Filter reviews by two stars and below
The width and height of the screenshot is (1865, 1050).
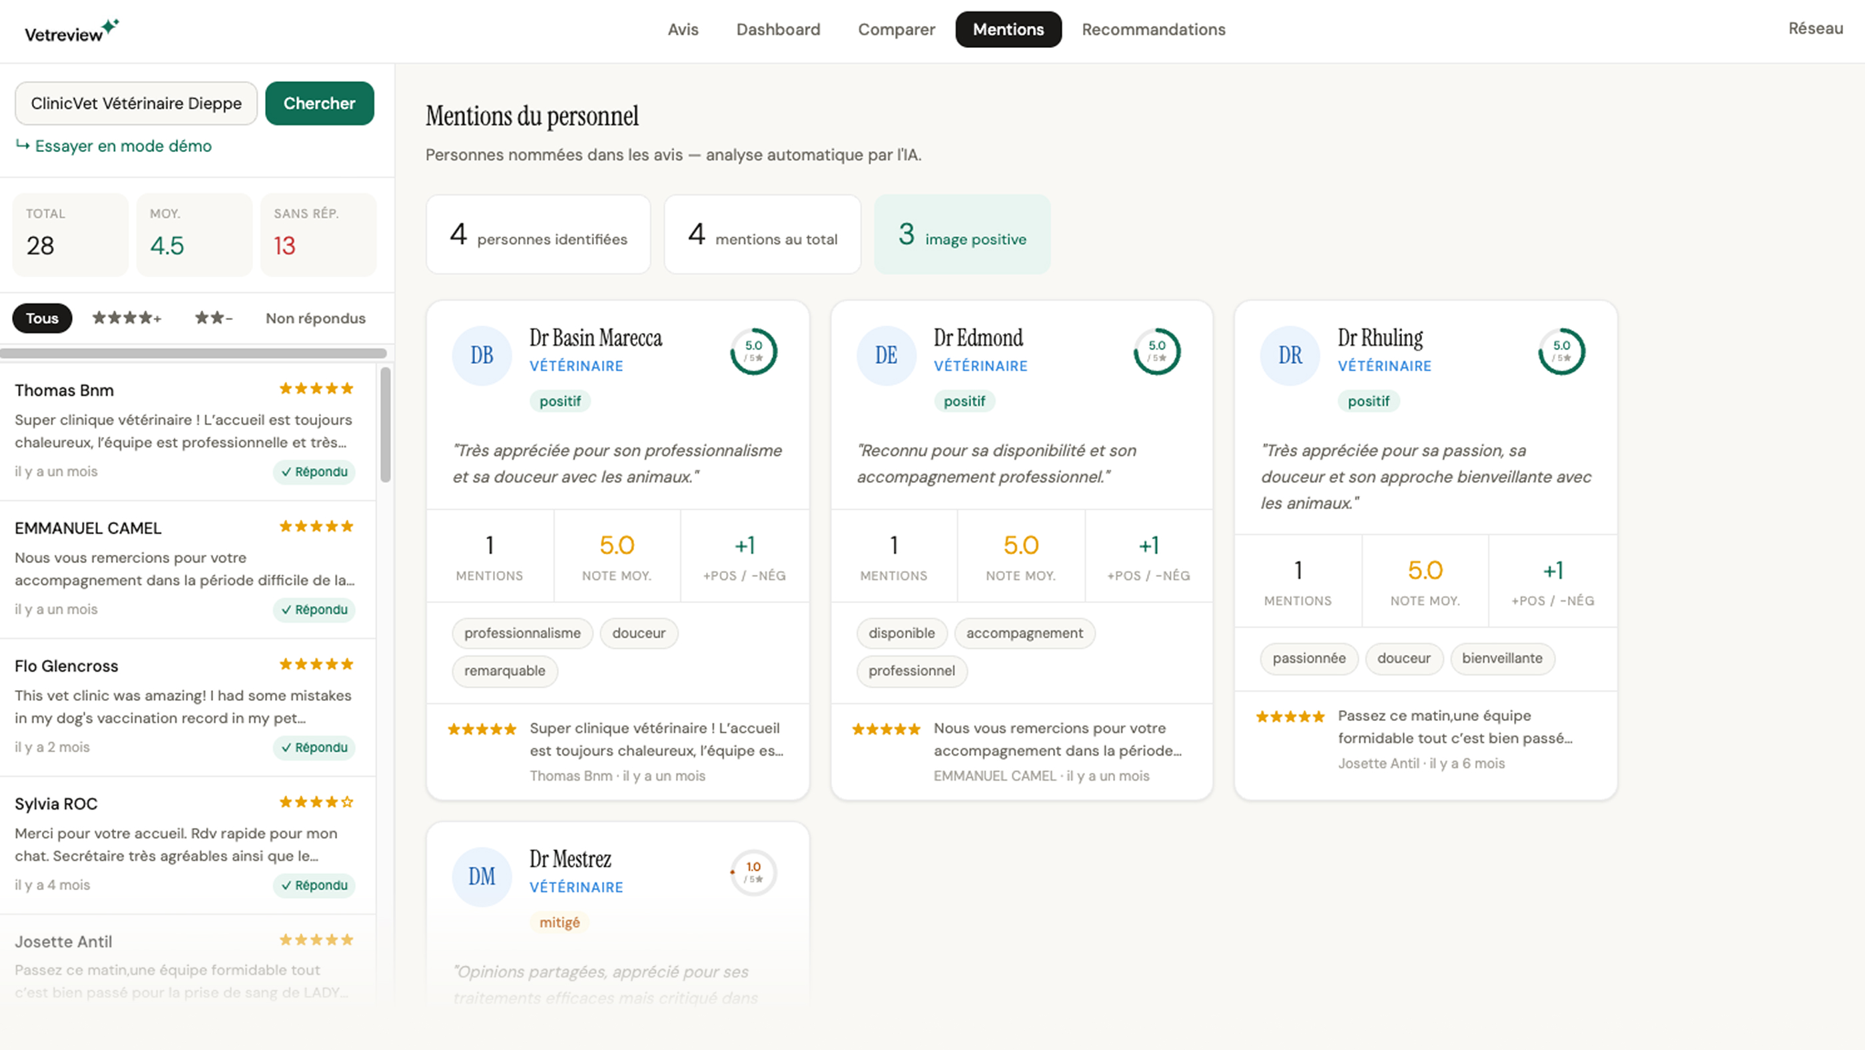(214, 318)
